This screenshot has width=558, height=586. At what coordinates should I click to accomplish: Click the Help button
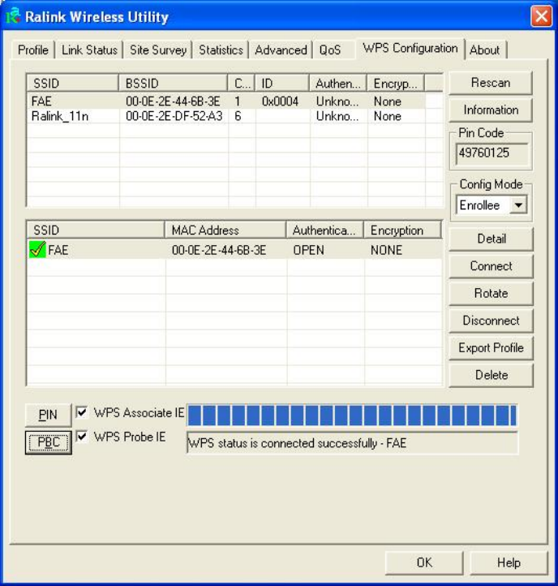coord(509,562)
